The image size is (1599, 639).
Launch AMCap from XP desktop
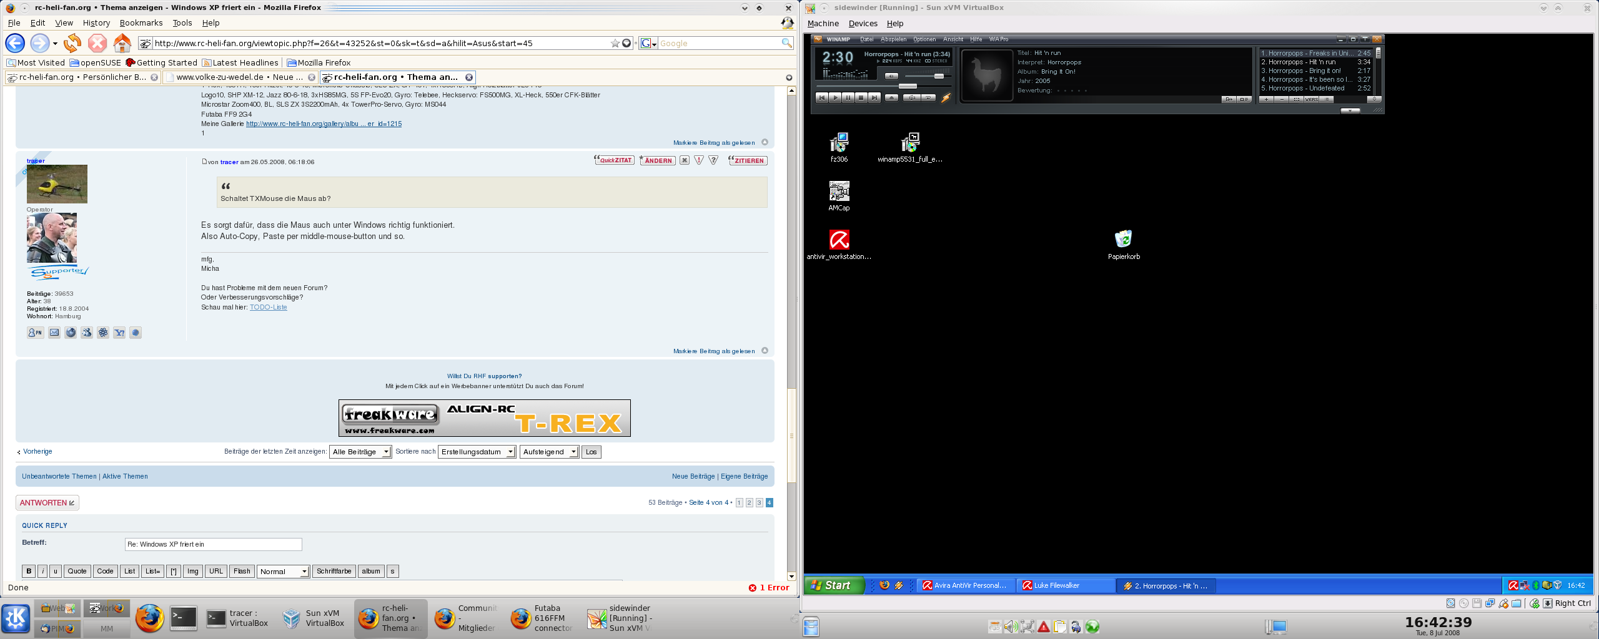point(839,196)
